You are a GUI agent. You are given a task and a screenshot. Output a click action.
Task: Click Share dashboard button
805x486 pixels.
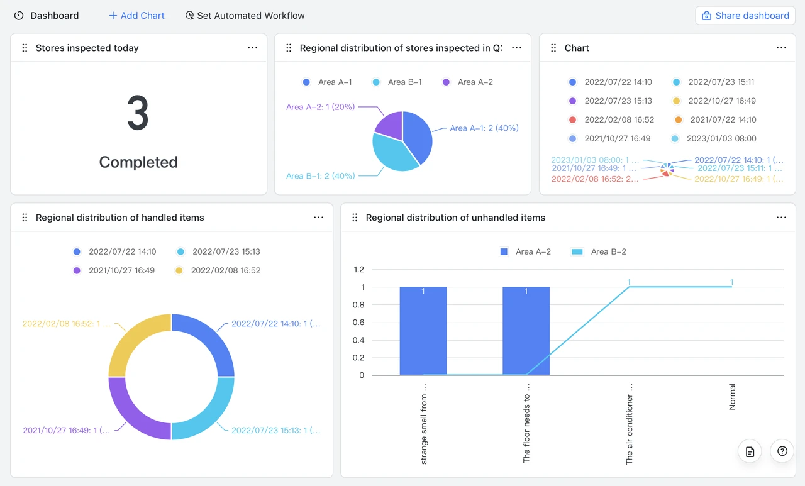745,16
